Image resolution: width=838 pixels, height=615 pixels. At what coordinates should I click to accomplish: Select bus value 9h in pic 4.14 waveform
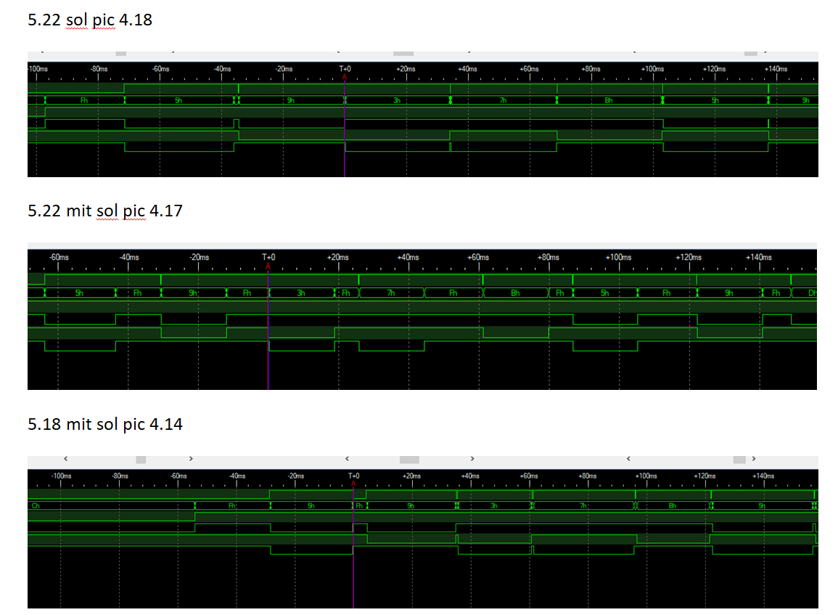click(411, 506)
